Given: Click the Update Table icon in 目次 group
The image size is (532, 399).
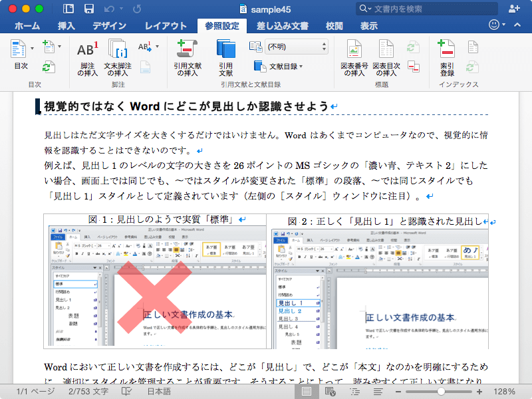Looking at the screenshot, I should point(49,67).
